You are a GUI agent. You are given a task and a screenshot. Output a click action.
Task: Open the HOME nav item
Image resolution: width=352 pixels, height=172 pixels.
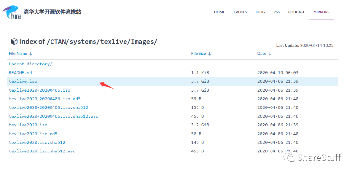tap(219, 12)
